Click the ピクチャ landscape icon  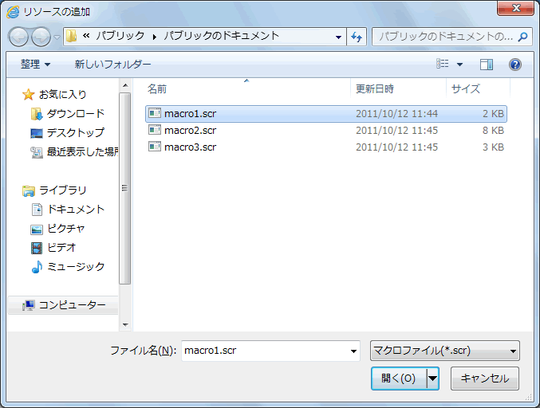[37, 229]
